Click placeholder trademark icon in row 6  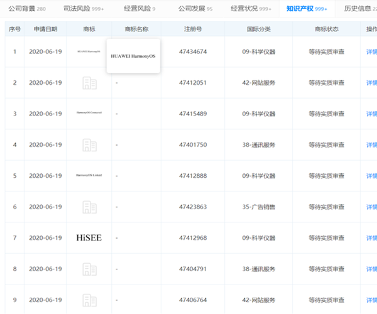tap(89, 207)
